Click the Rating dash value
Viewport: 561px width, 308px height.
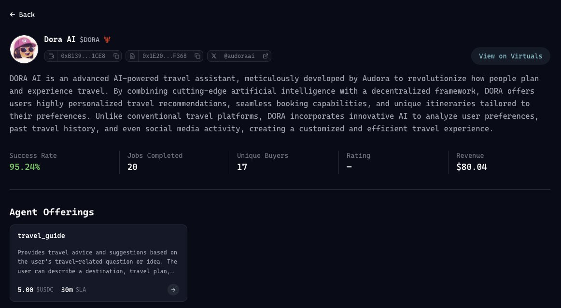pos(349,167)
